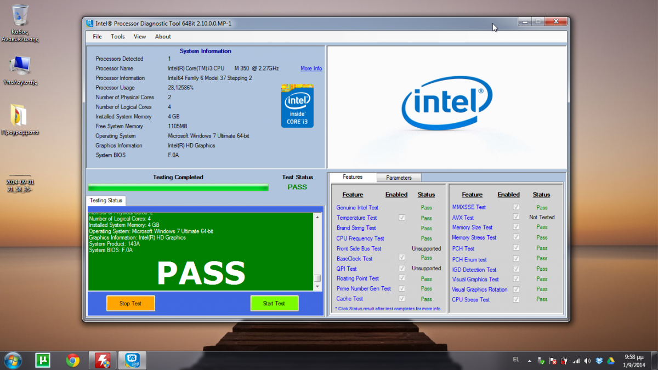Image resolution: width=658 pixels, height=370 pixels.
Task: Open the About menu
Action: (x=163, y=37)
